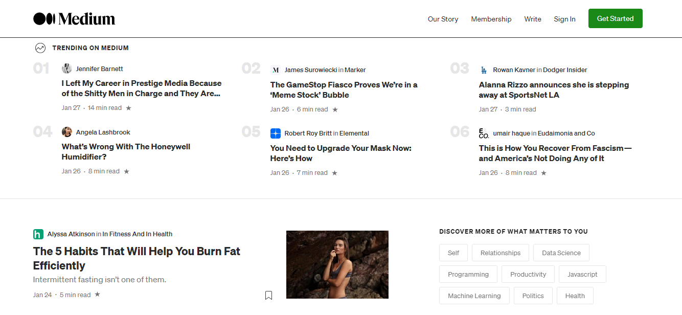Open article 'I Left My Career in Prestige Media'
Viewport: 682px width, 315px height.
(x=142, y=88)
